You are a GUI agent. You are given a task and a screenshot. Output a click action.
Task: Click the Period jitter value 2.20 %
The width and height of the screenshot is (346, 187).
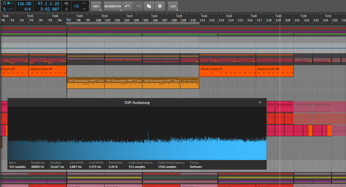tap(114, 167)
